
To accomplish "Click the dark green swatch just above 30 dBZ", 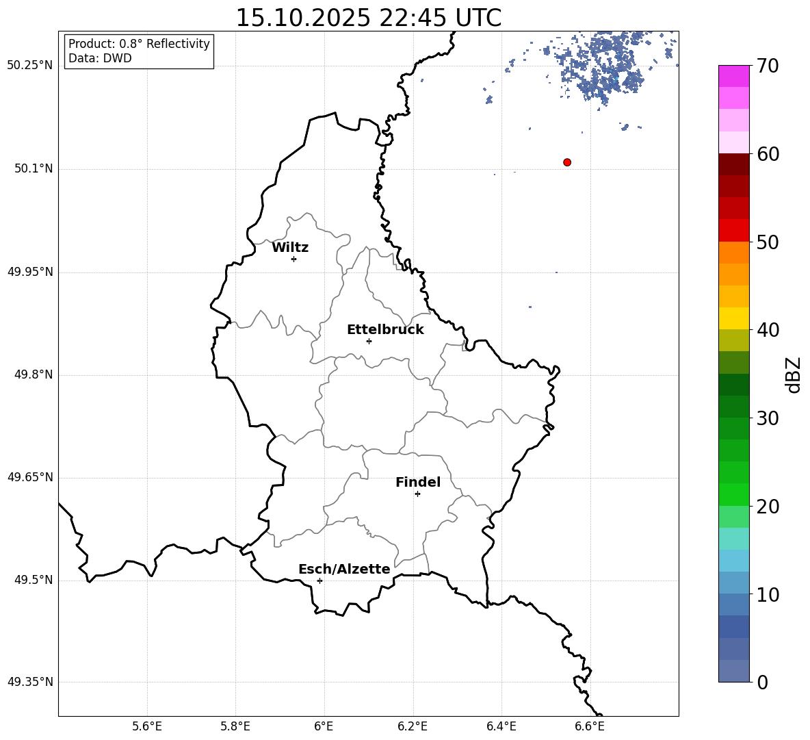I will (733, 407).
